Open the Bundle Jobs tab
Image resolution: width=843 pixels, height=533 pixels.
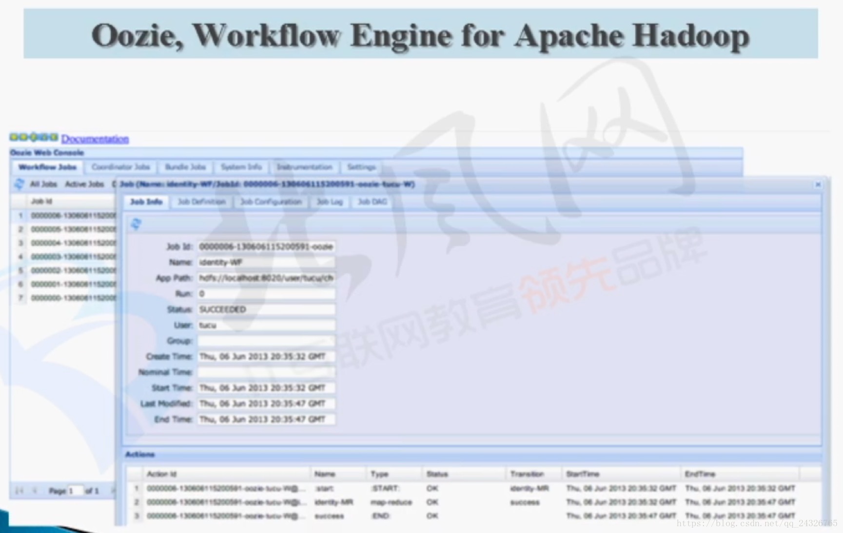click(185, 167)
